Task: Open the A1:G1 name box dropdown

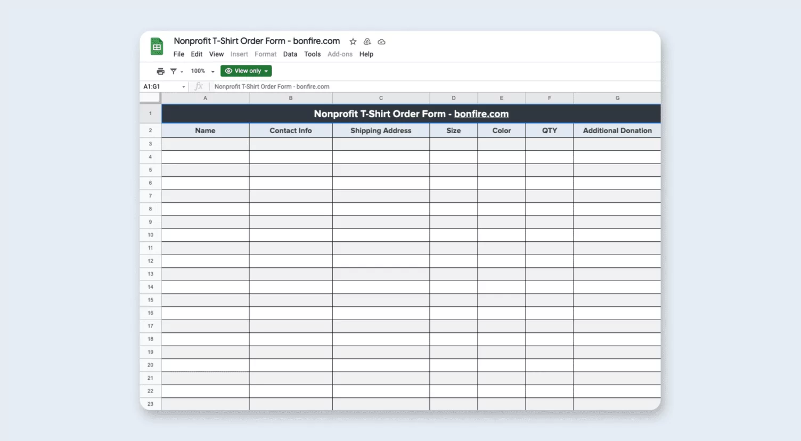Action: click(x=184, y=87)
